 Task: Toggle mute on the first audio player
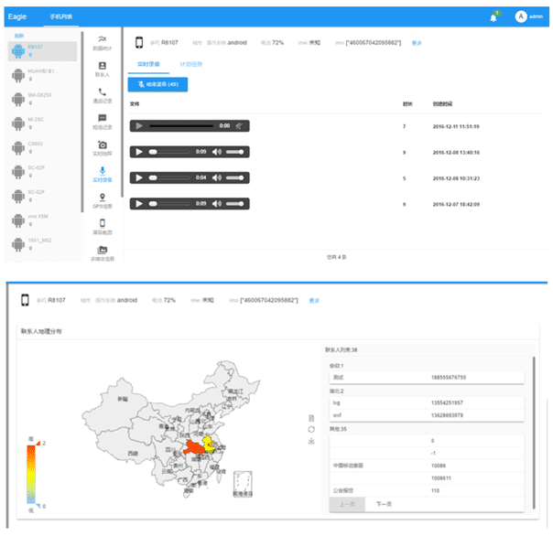pos(238,125)
